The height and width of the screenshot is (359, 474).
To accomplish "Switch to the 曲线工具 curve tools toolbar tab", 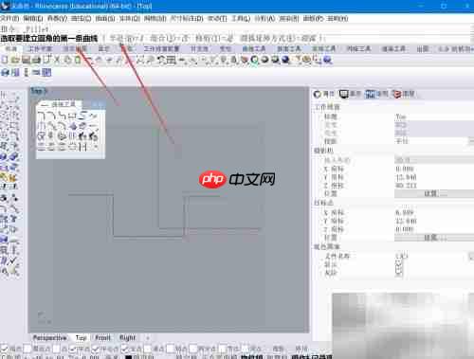I will click(x=254, y=48).
